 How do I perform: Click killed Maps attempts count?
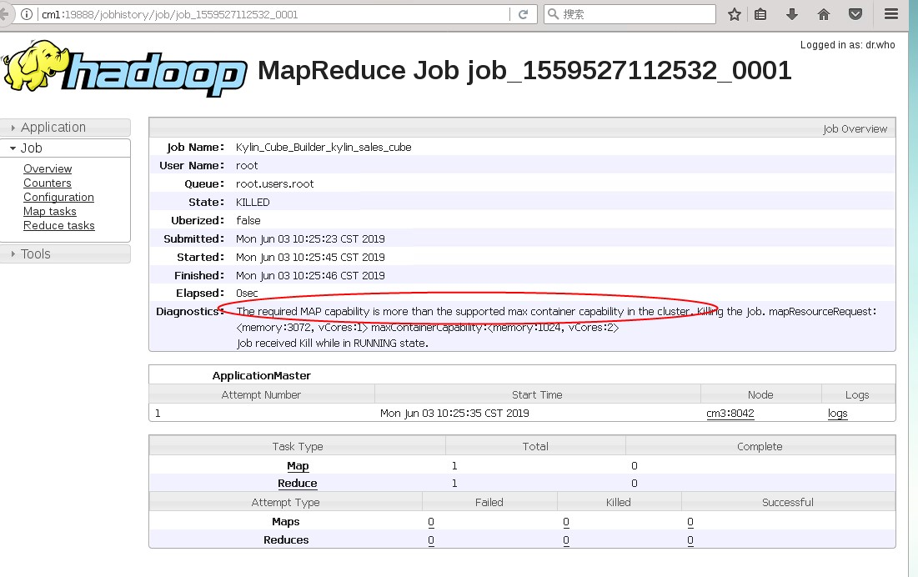pos(566,522)
